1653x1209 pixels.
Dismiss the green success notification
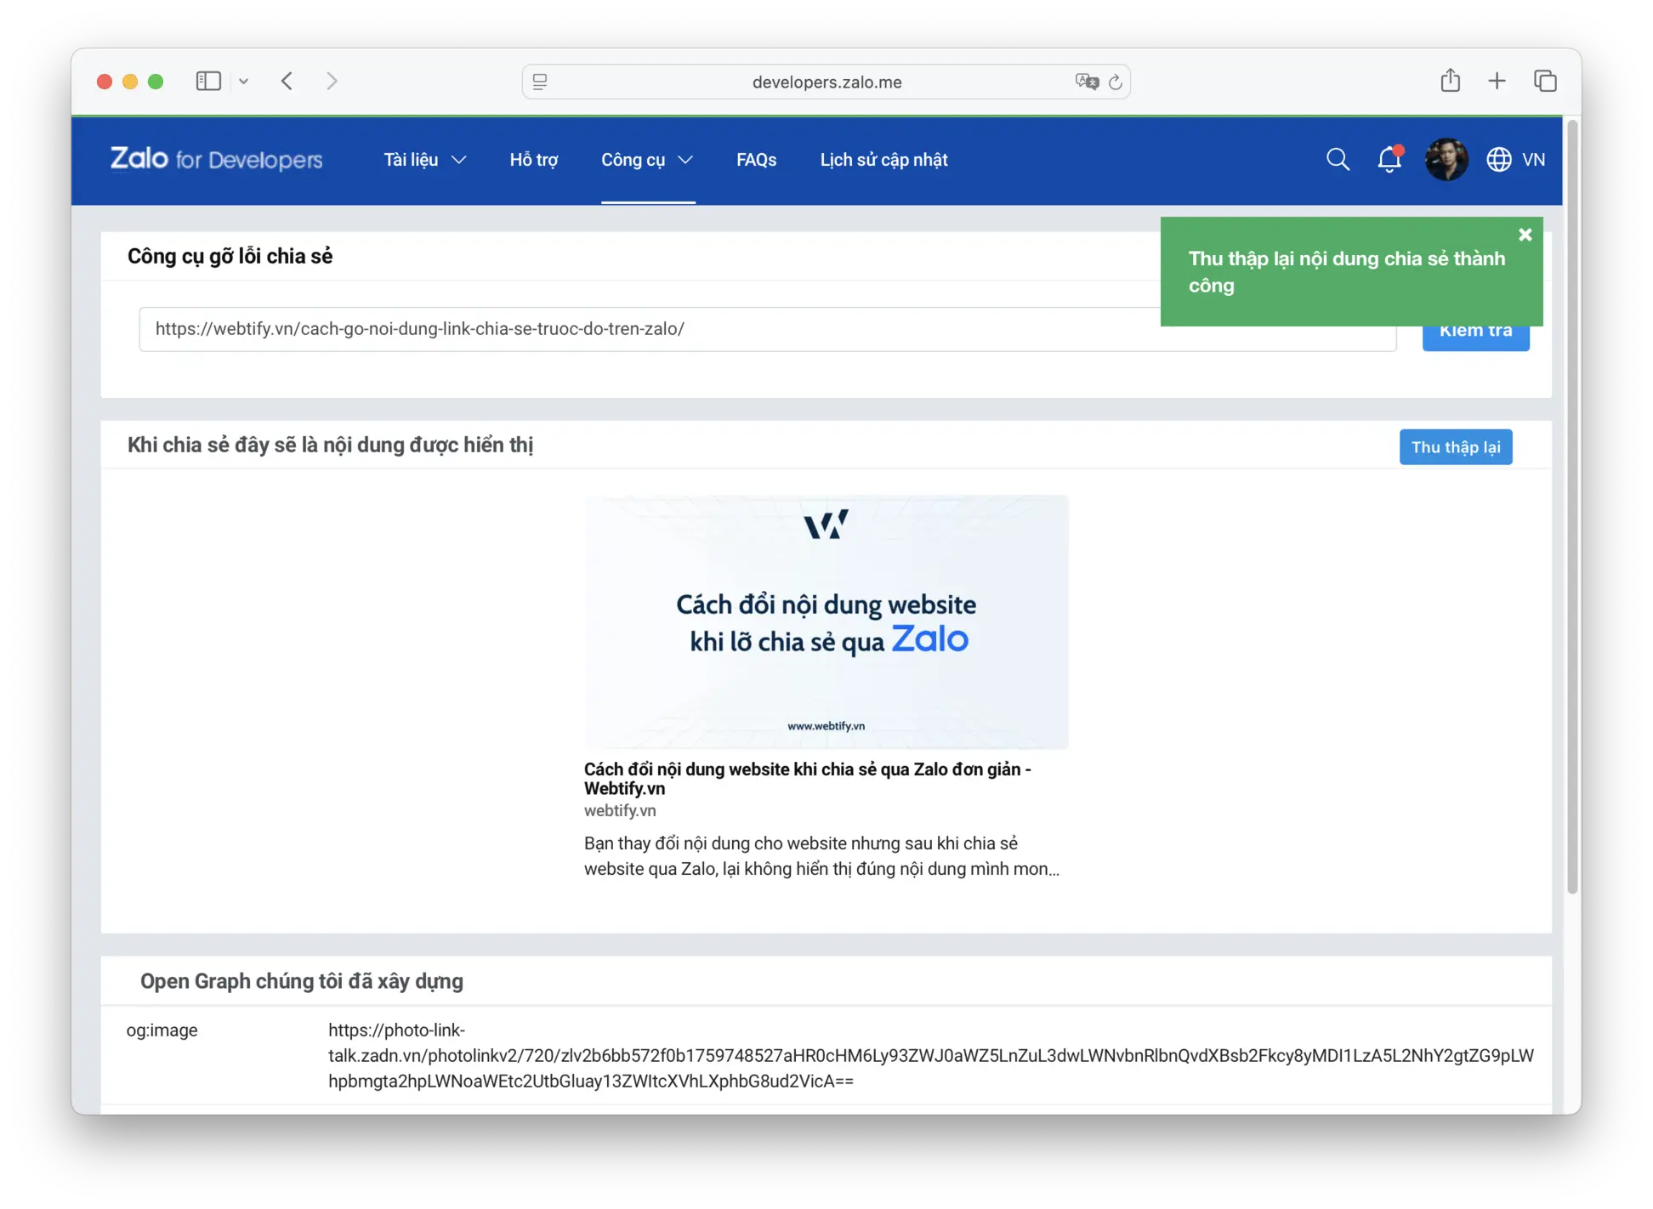click(1525, 235)
